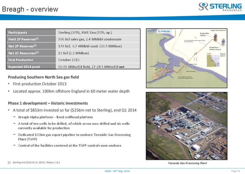The image size is (245, 174).
Task: Click the Sterling logo inside the map
Action: pyautogui.click(x=164, y=31)
